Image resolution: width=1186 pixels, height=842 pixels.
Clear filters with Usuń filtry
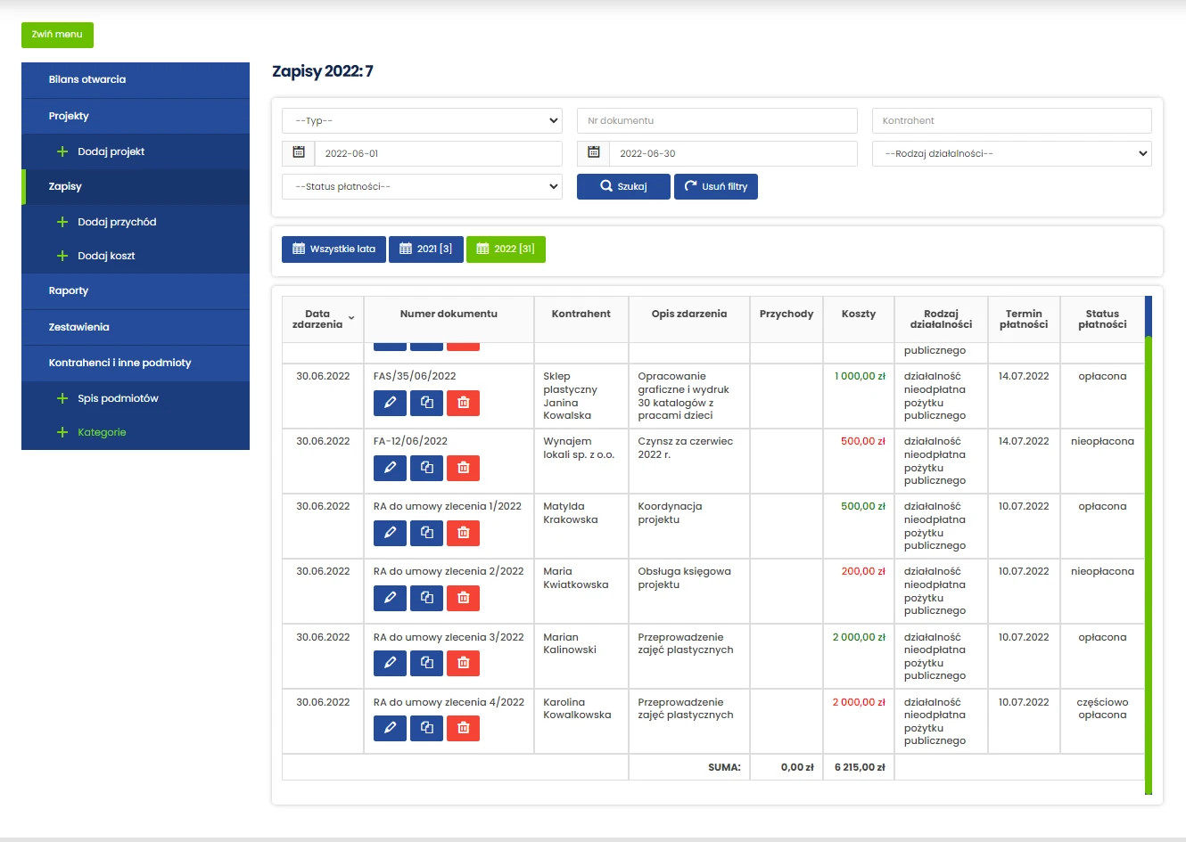click(716, 186)
